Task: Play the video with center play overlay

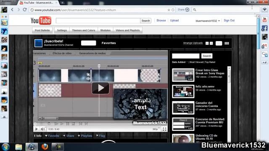Action: point(100,88)
